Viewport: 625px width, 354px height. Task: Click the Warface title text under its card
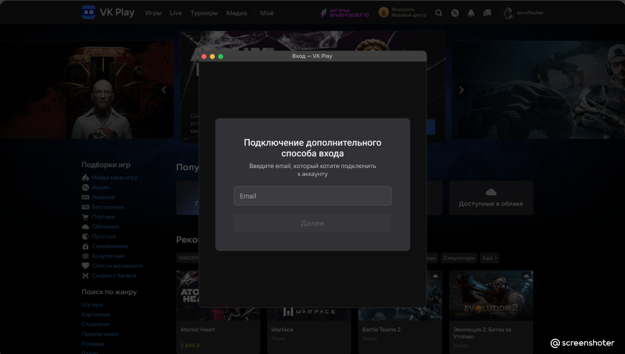(282, 329)
